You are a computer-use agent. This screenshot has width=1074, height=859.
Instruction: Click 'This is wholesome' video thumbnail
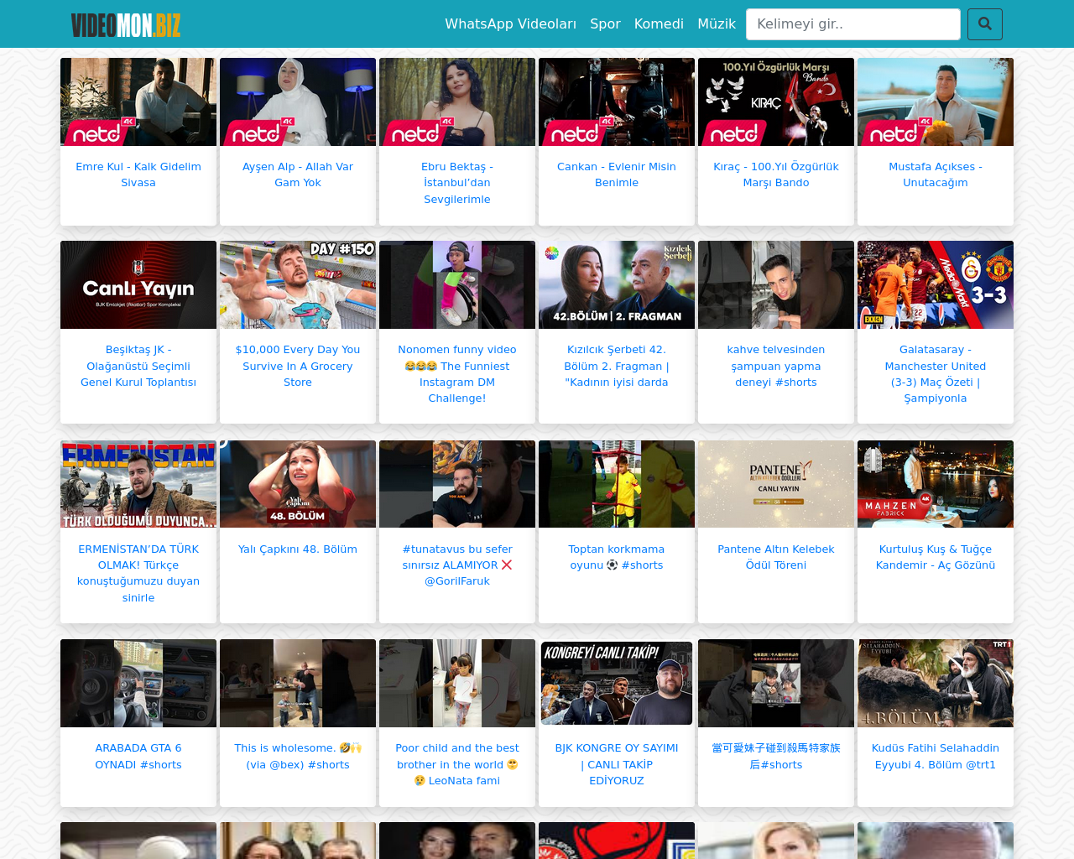pyautogui.click(x=298, y=683)
